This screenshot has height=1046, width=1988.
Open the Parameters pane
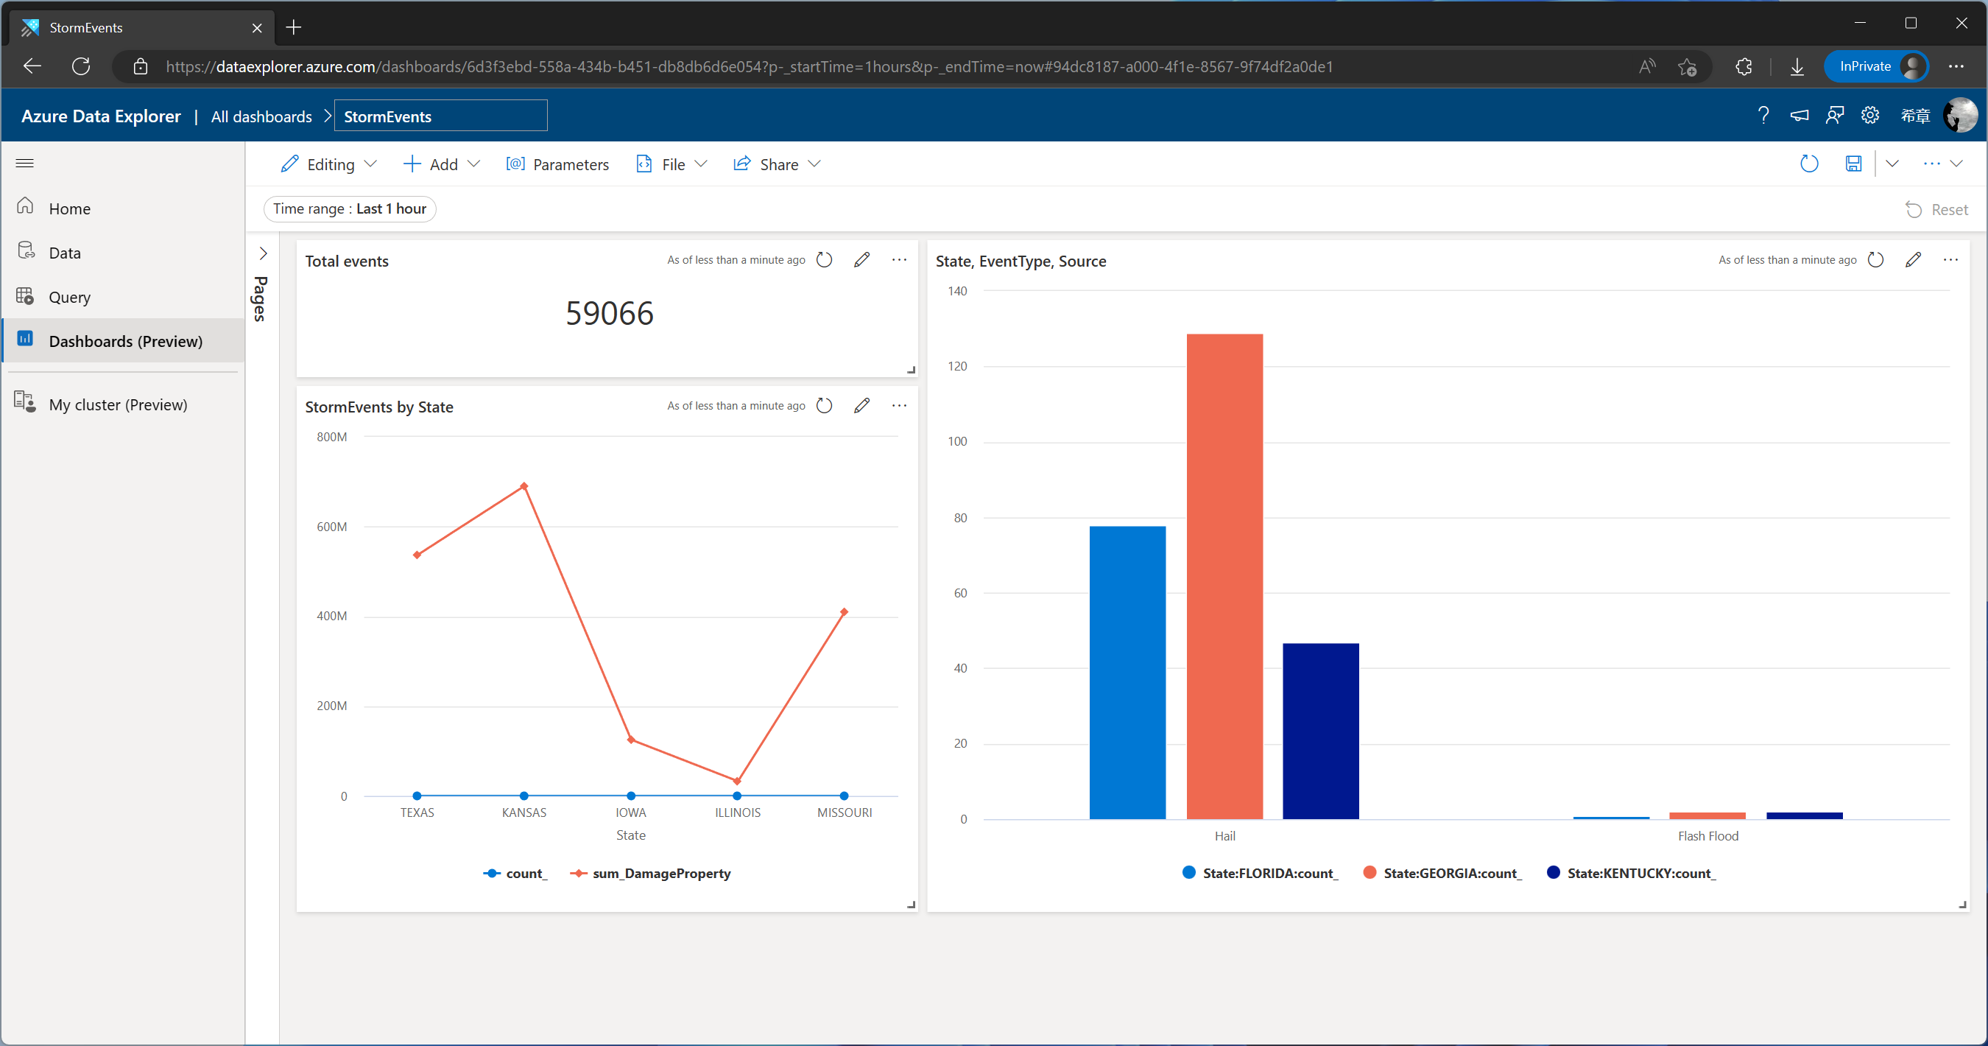click(557, 164)
